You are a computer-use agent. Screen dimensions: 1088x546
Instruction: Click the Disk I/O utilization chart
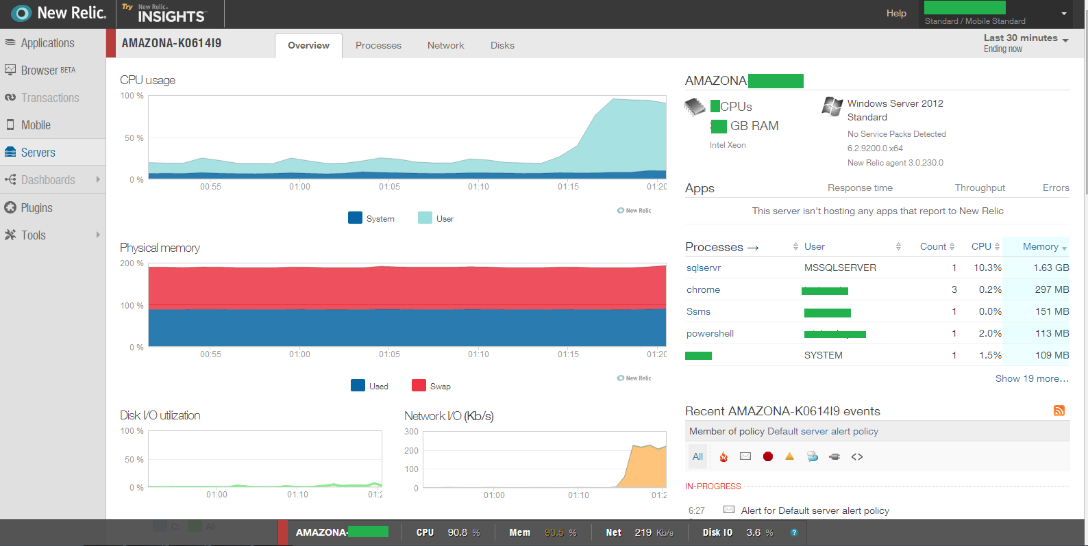point(265,459)
